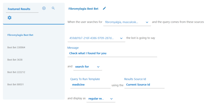Click the chevron arrow of search terms dropdown

(x=147, y=22)
